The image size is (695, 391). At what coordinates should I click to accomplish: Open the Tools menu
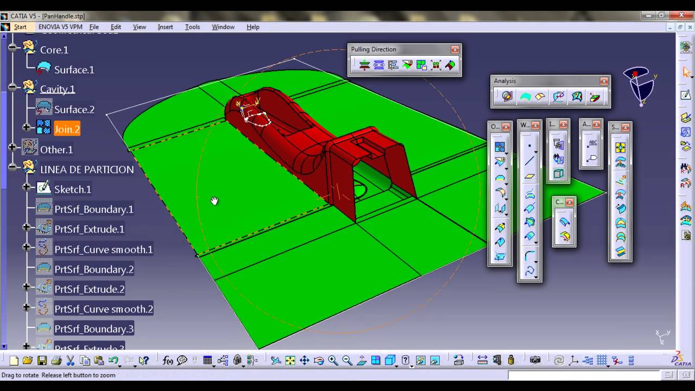coord(192,27)
